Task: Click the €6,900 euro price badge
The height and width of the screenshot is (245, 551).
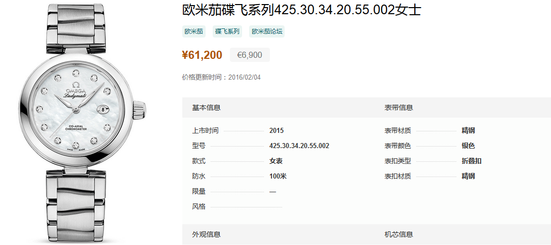Action: tap(250, 55)
